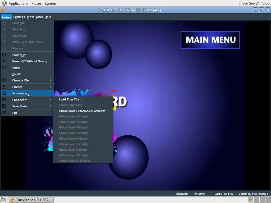Viewport: 271px width, 203px height.
Task: Open the Help menu
Action: 48,17
